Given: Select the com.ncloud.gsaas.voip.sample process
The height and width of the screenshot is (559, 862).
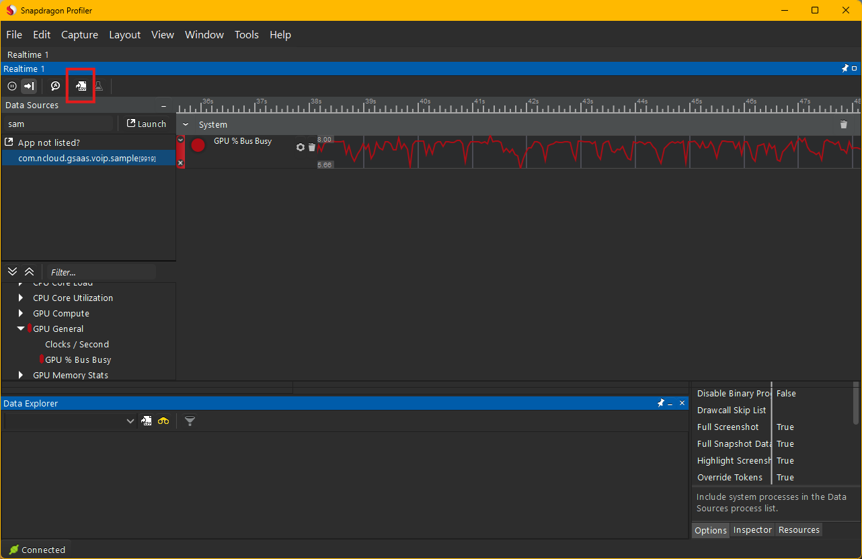Looking at the screenshot, I should 88,158.
